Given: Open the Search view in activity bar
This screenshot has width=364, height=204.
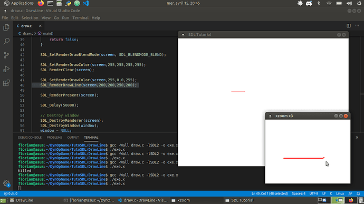Looking at the screenshot, I should pyautogui.click(x=6, y=41).
